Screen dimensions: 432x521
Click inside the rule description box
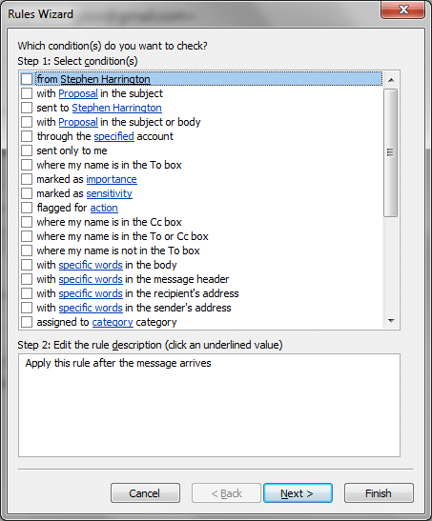[209, 406]
